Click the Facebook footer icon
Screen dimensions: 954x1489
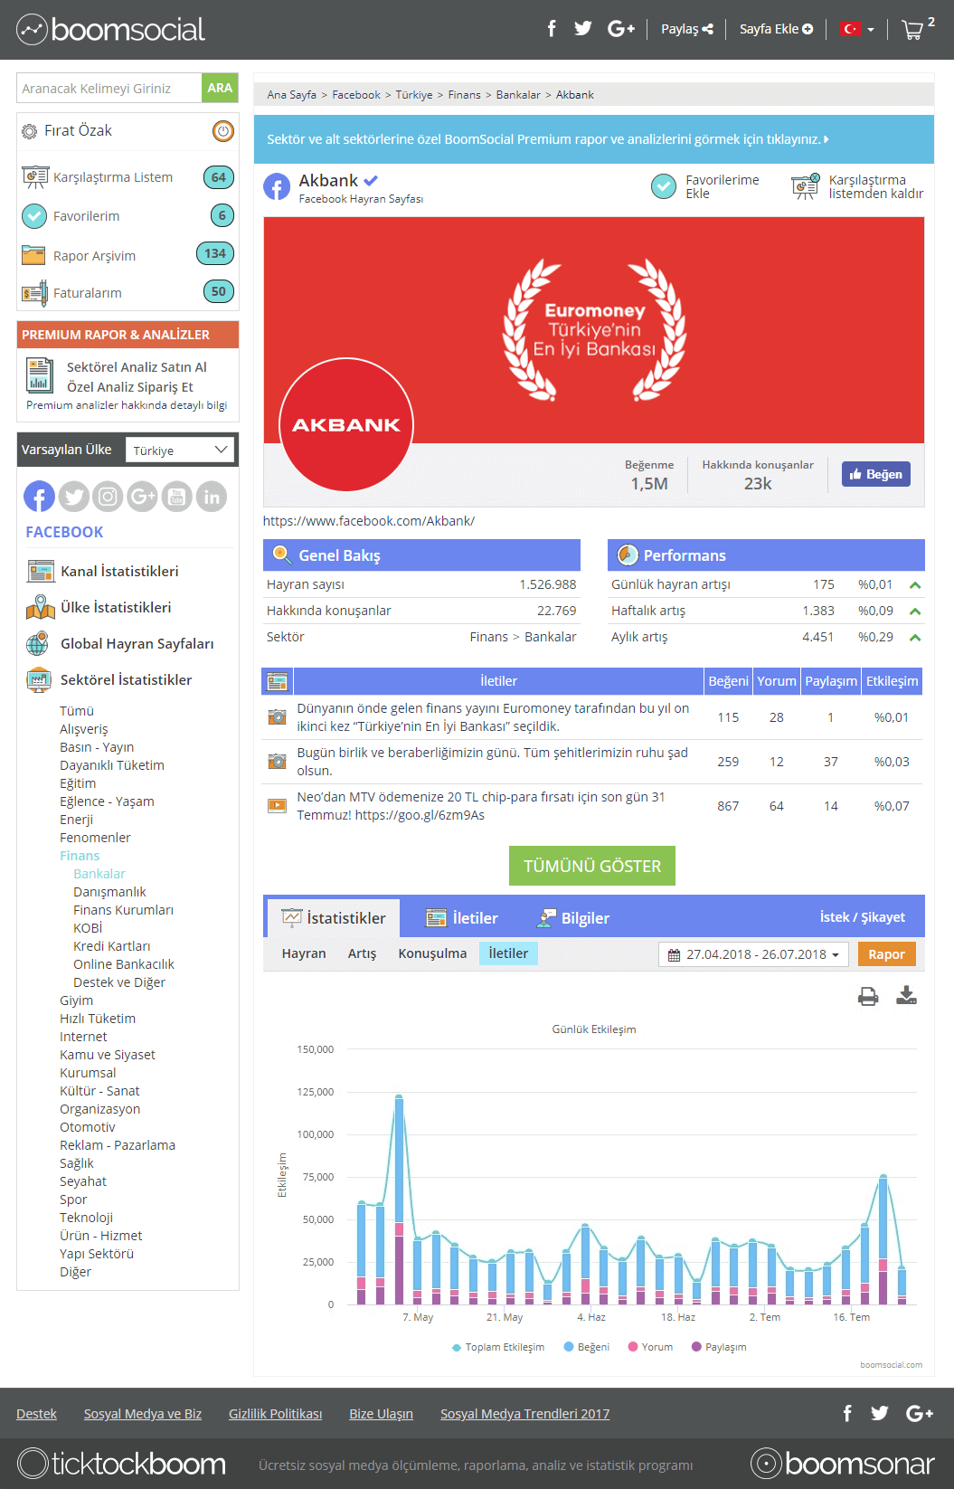[847, 1413]
